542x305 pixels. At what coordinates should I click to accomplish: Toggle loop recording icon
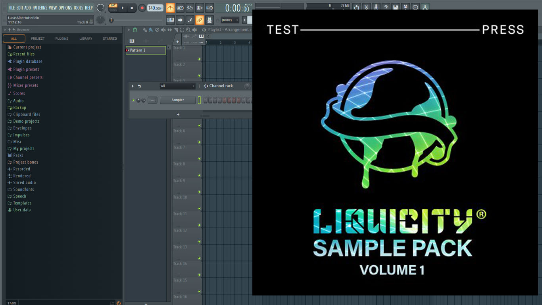point(209,8)
